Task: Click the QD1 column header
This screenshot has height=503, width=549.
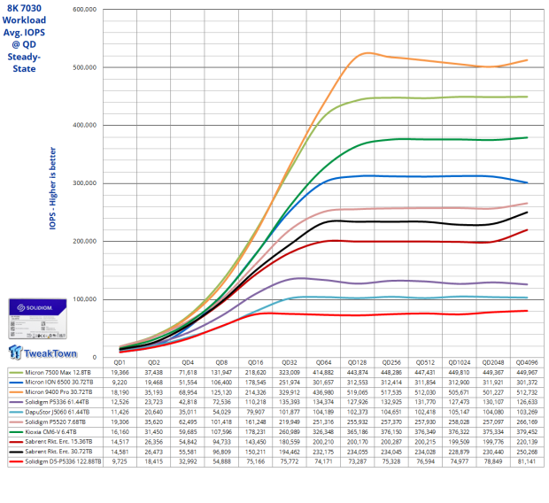Action: coord(120,362)
